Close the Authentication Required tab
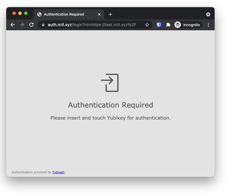 click(99, 14)
